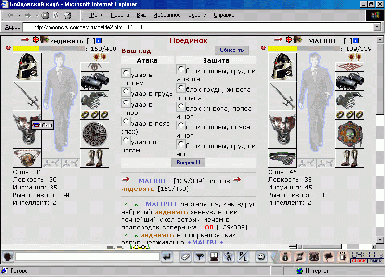
Task: Select 'блок живота, пояса и ног'
Action: point(181,106)
